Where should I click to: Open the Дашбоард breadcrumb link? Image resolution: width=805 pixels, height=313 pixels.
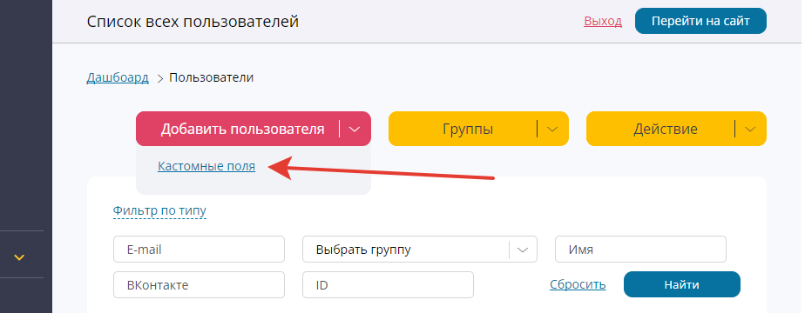(118, 78)
